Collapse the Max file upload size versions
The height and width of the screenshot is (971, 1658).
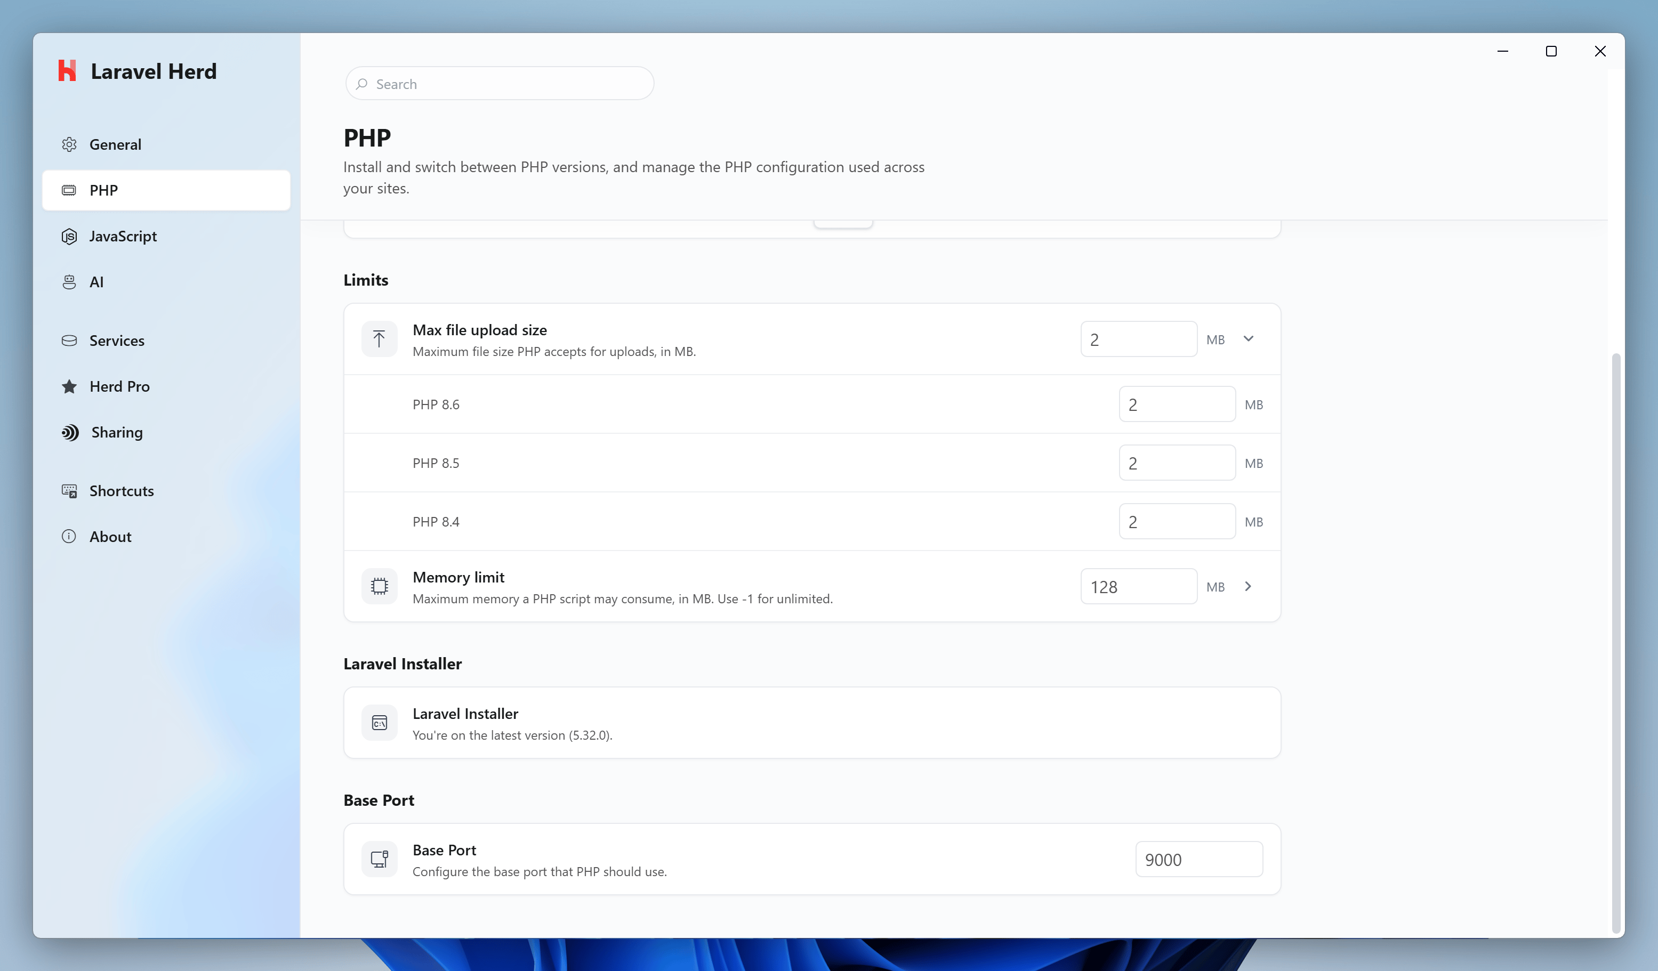click(x=1248, y=339)
